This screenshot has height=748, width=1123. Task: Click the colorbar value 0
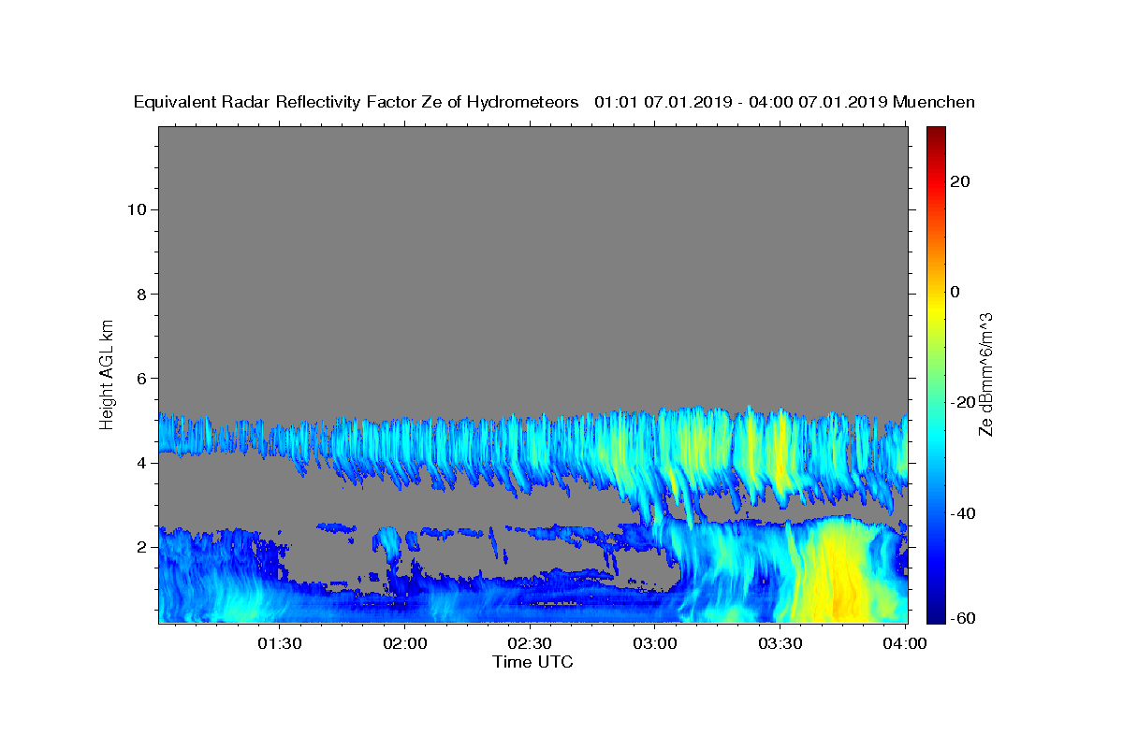955,292
